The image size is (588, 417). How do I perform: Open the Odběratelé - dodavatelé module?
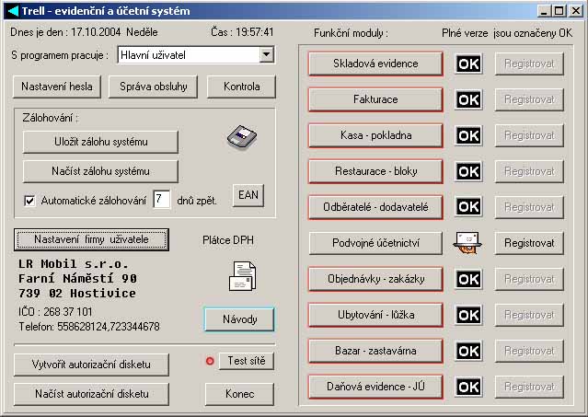pyautogui.click(x=375, y=207)
